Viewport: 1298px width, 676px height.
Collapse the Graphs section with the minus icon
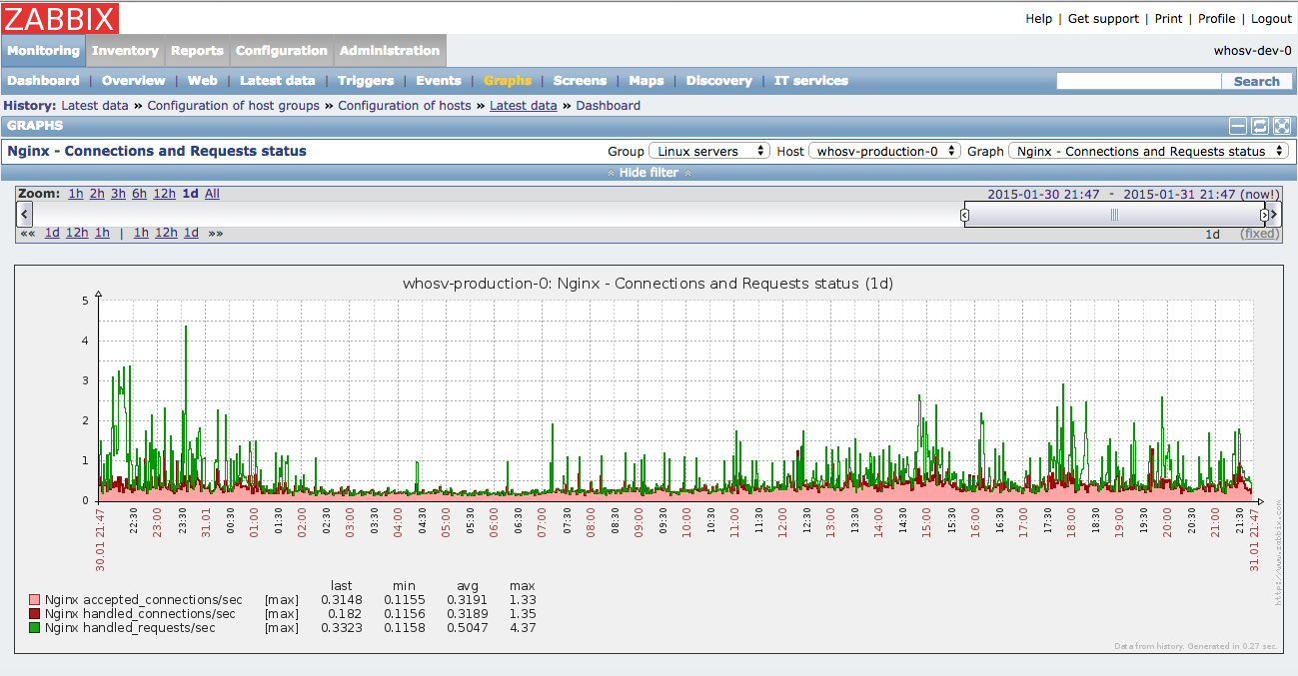(x=1238, y=126)
